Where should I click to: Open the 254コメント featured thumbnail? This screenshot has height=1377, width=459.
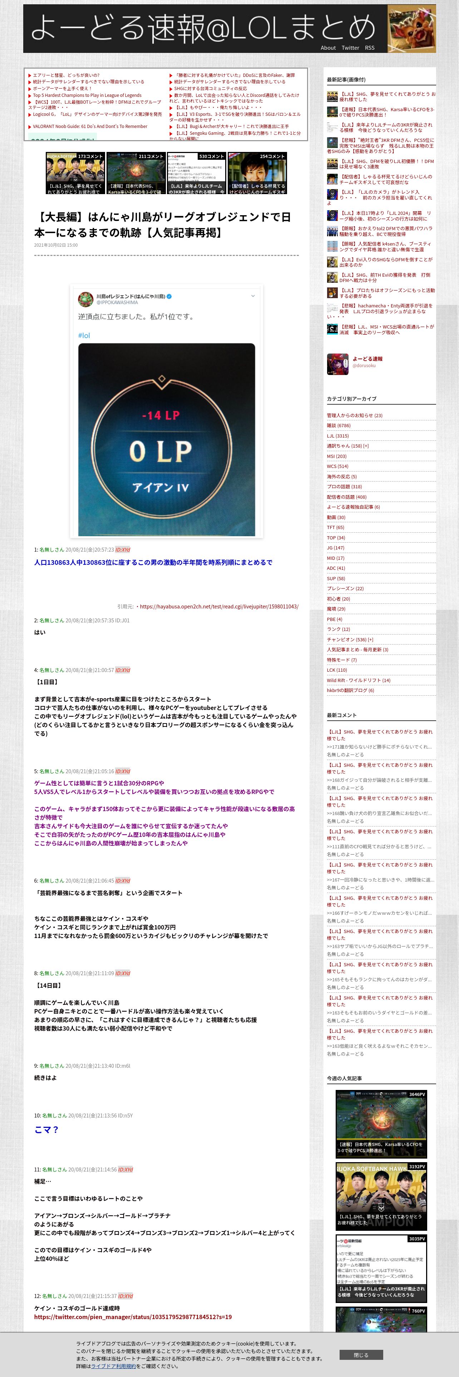(257, 173)
